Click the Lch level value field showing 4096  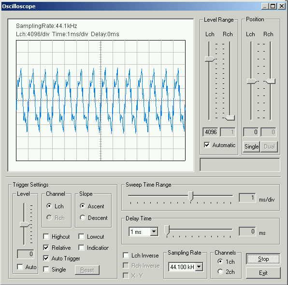(211, 132)
